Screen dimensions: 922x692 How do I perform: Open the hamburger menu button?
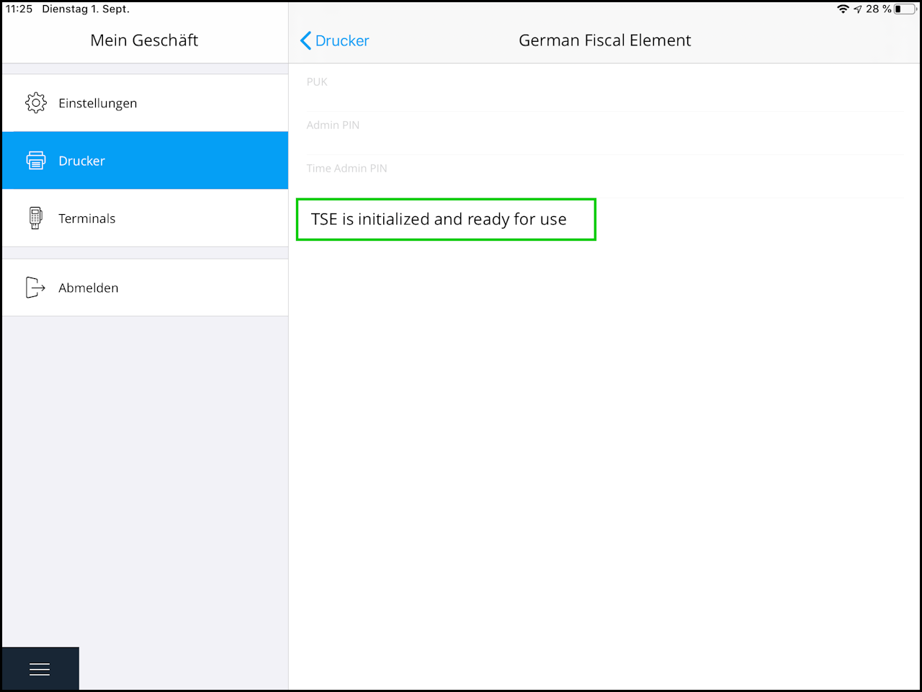tap(40, 669)
